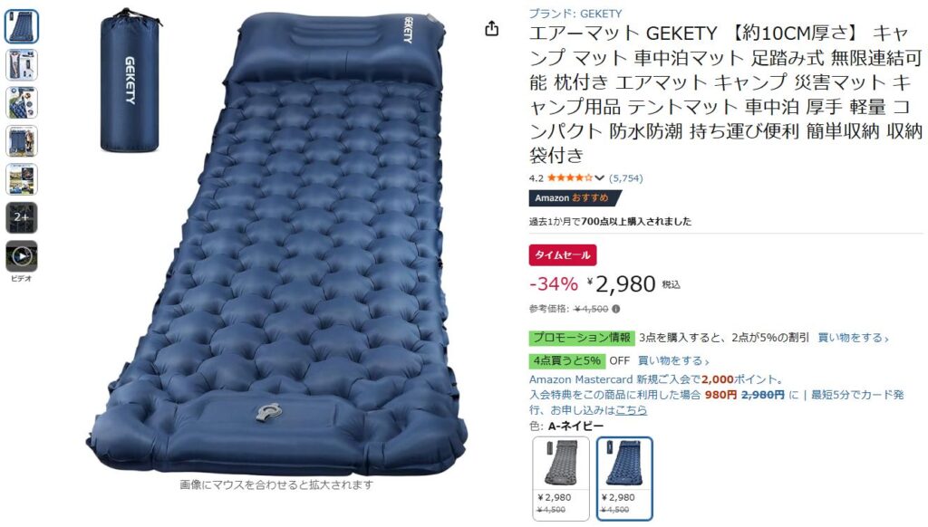
Task: Select the first navy mat thumbnail
Action: [22, 26]
